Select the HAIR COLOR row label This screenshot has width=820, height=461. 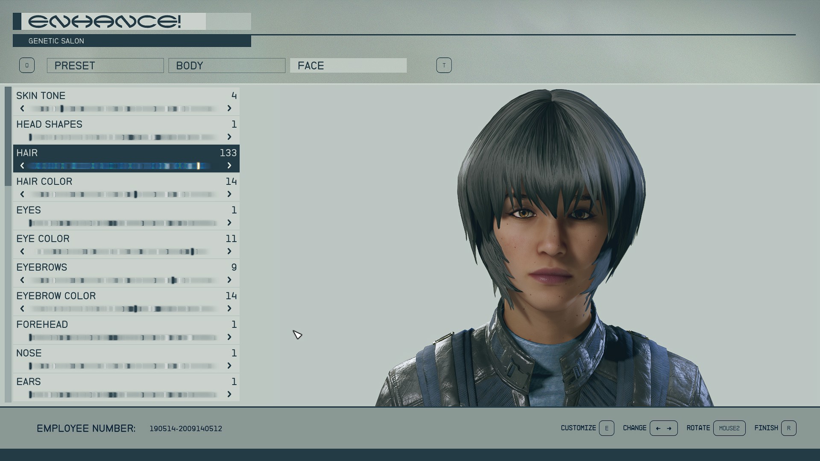click(44, 181)
